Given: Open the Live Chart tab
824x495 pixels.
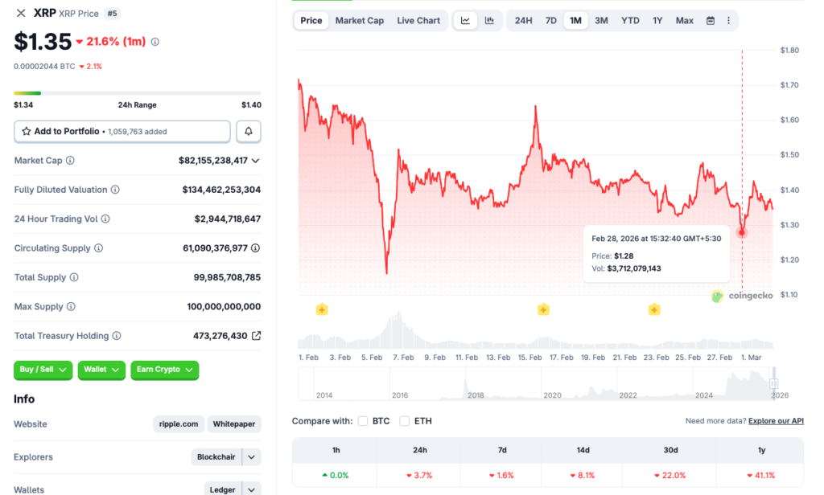Looking at the screenshot, I should coord(418,21).
